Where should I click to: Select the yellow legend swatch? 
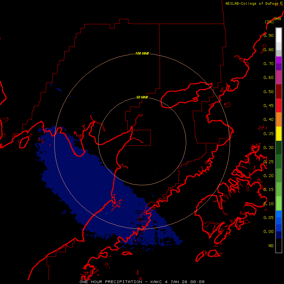pos(279,134)
